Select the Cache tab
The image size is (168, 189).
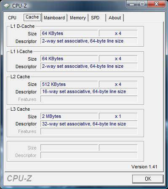tap(32, 17)
